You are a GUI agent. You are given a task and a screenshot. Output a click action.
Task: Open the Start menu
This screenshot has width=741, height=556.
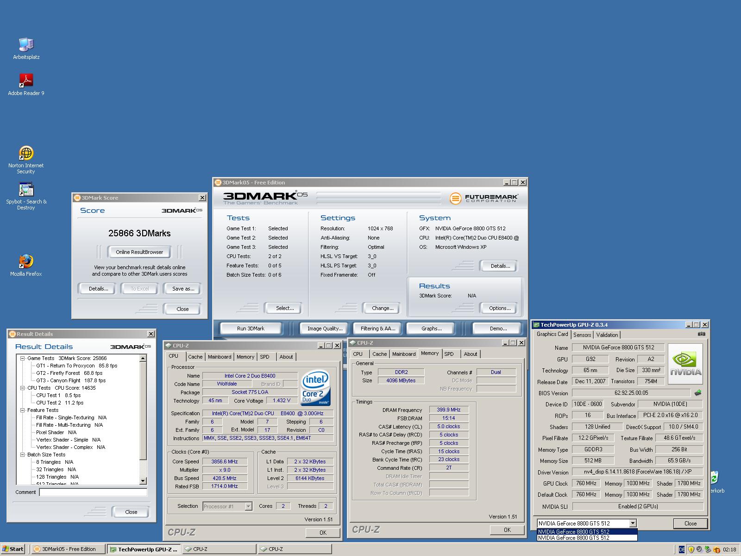click(13, 549)
